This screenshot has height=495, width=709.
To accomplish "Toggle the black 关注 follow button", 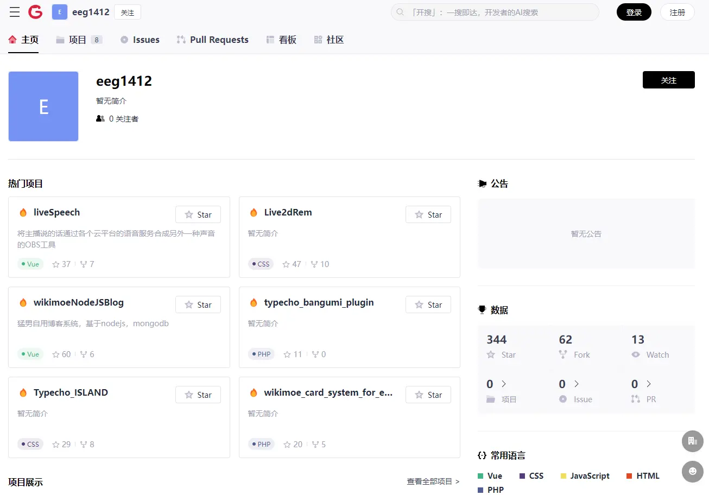I will point(668,80).
